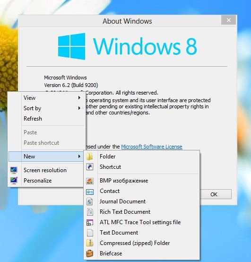
Task: Click the Shortcut arrow icon
Action: click(x=90, y=167)
